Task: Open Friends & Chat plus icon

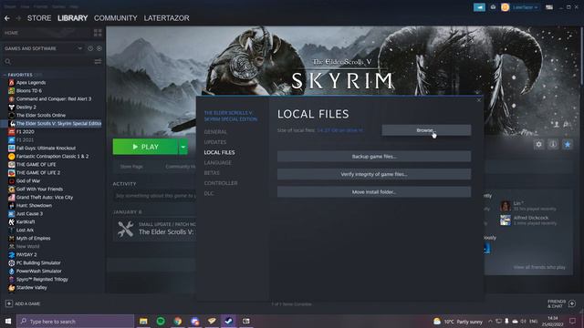Action: pyautogui.click(x=572, y=303)
